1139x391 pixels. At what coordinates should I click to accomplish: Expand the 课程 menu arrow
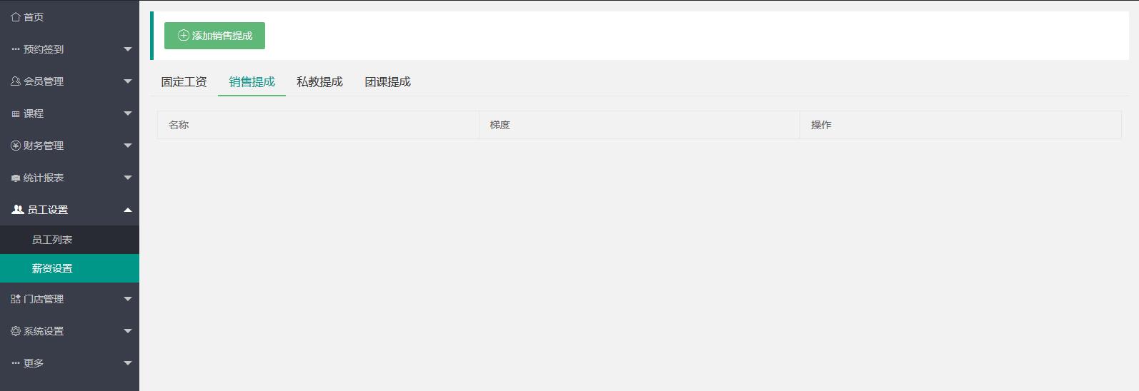point(128,113)
